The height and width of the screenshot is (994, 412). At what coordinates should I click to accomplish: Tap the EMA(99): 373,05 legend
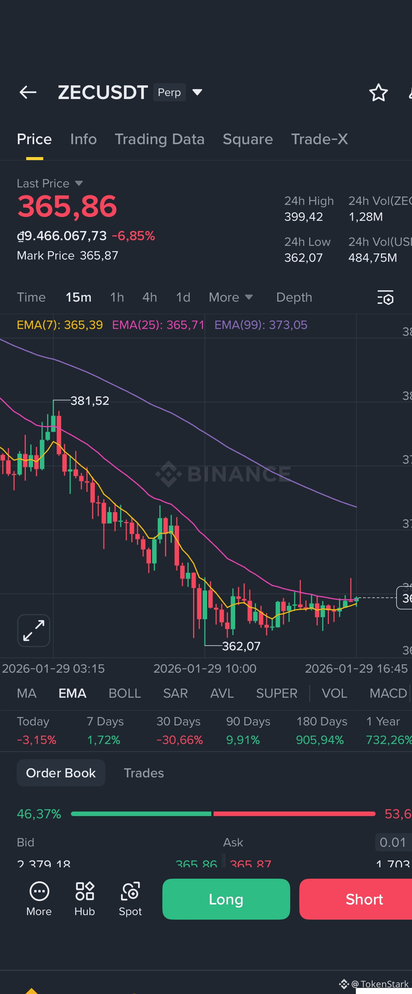(261, 324)
